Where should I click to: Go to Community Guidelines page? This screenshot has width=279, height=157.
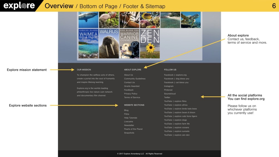pyautogui.click(x=135, y=79)
